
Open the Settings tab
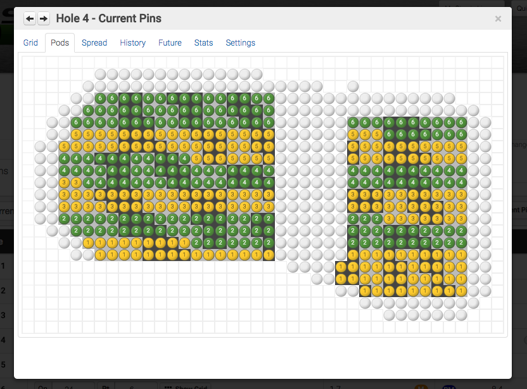[x=240, y=43]
